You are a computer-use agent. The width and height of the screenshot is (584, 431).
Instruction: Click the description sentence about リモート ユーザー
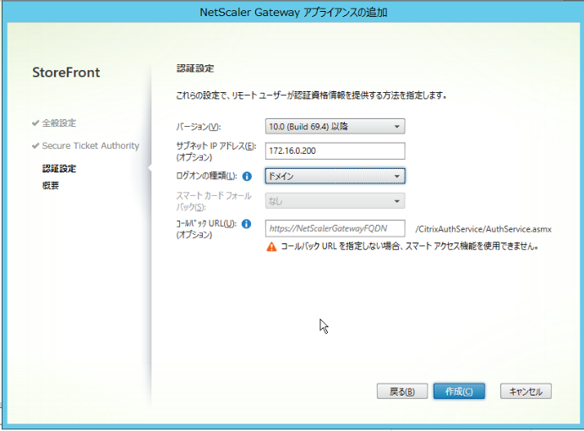coord(311,95)
